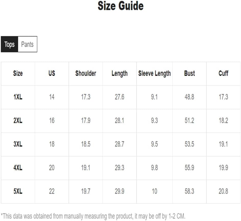This screenshot has height=221, width=241.
Task: Switch to the Pants tab
Action: 28,44
